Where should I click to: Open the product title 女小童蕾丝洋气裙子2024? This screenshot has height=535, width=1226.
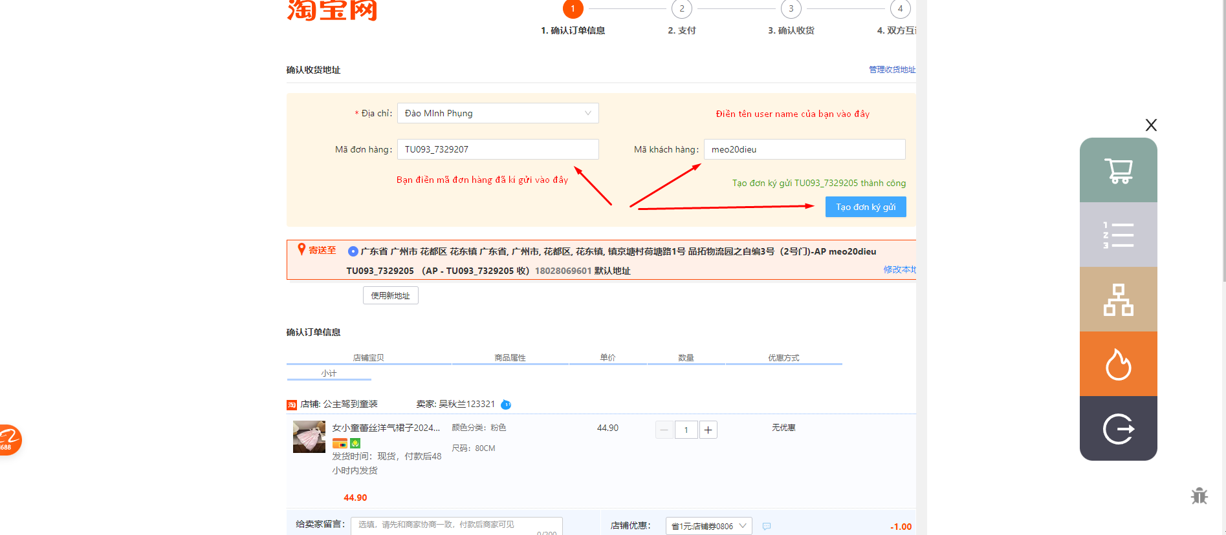[386, 428]
